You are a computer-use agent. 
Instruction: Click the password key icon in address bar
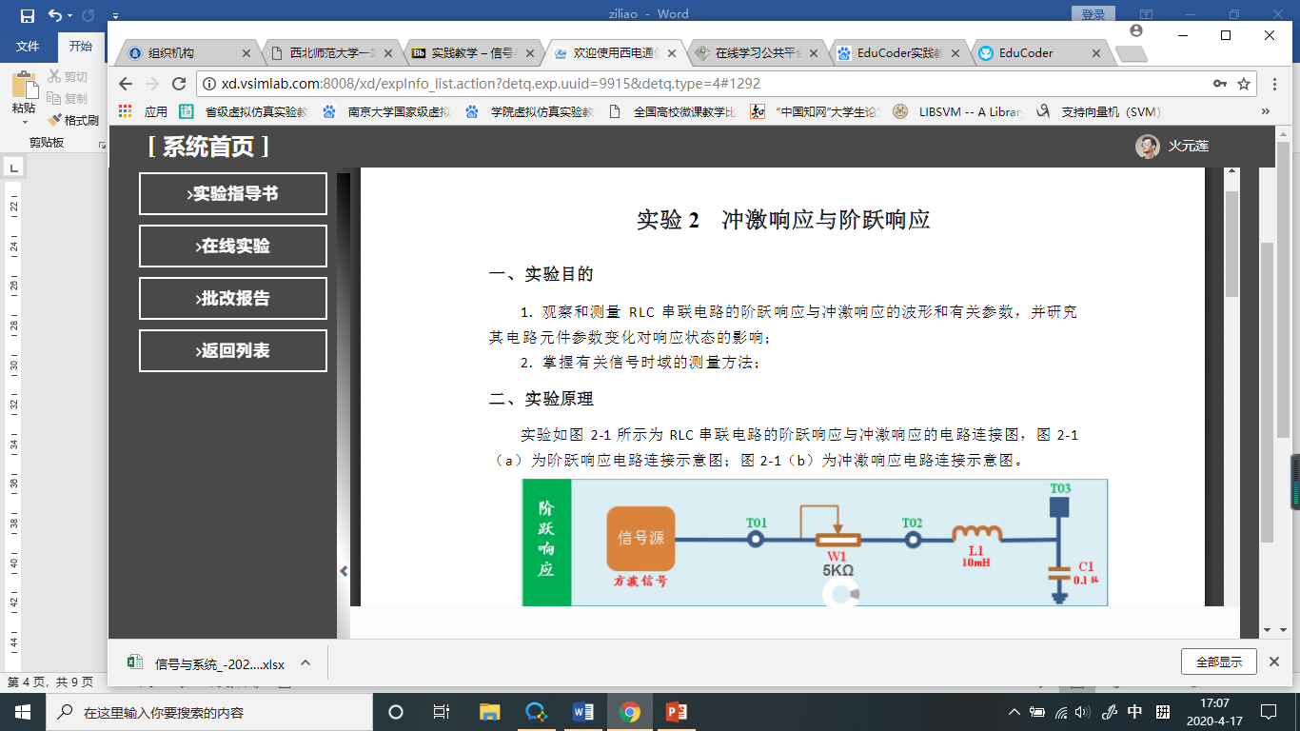pos(1219,84)
